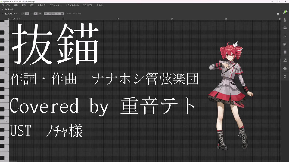The width and height of the screenshot is (289, 162).
Task: Open the 修正 menu
Action: tap(32, 5)
